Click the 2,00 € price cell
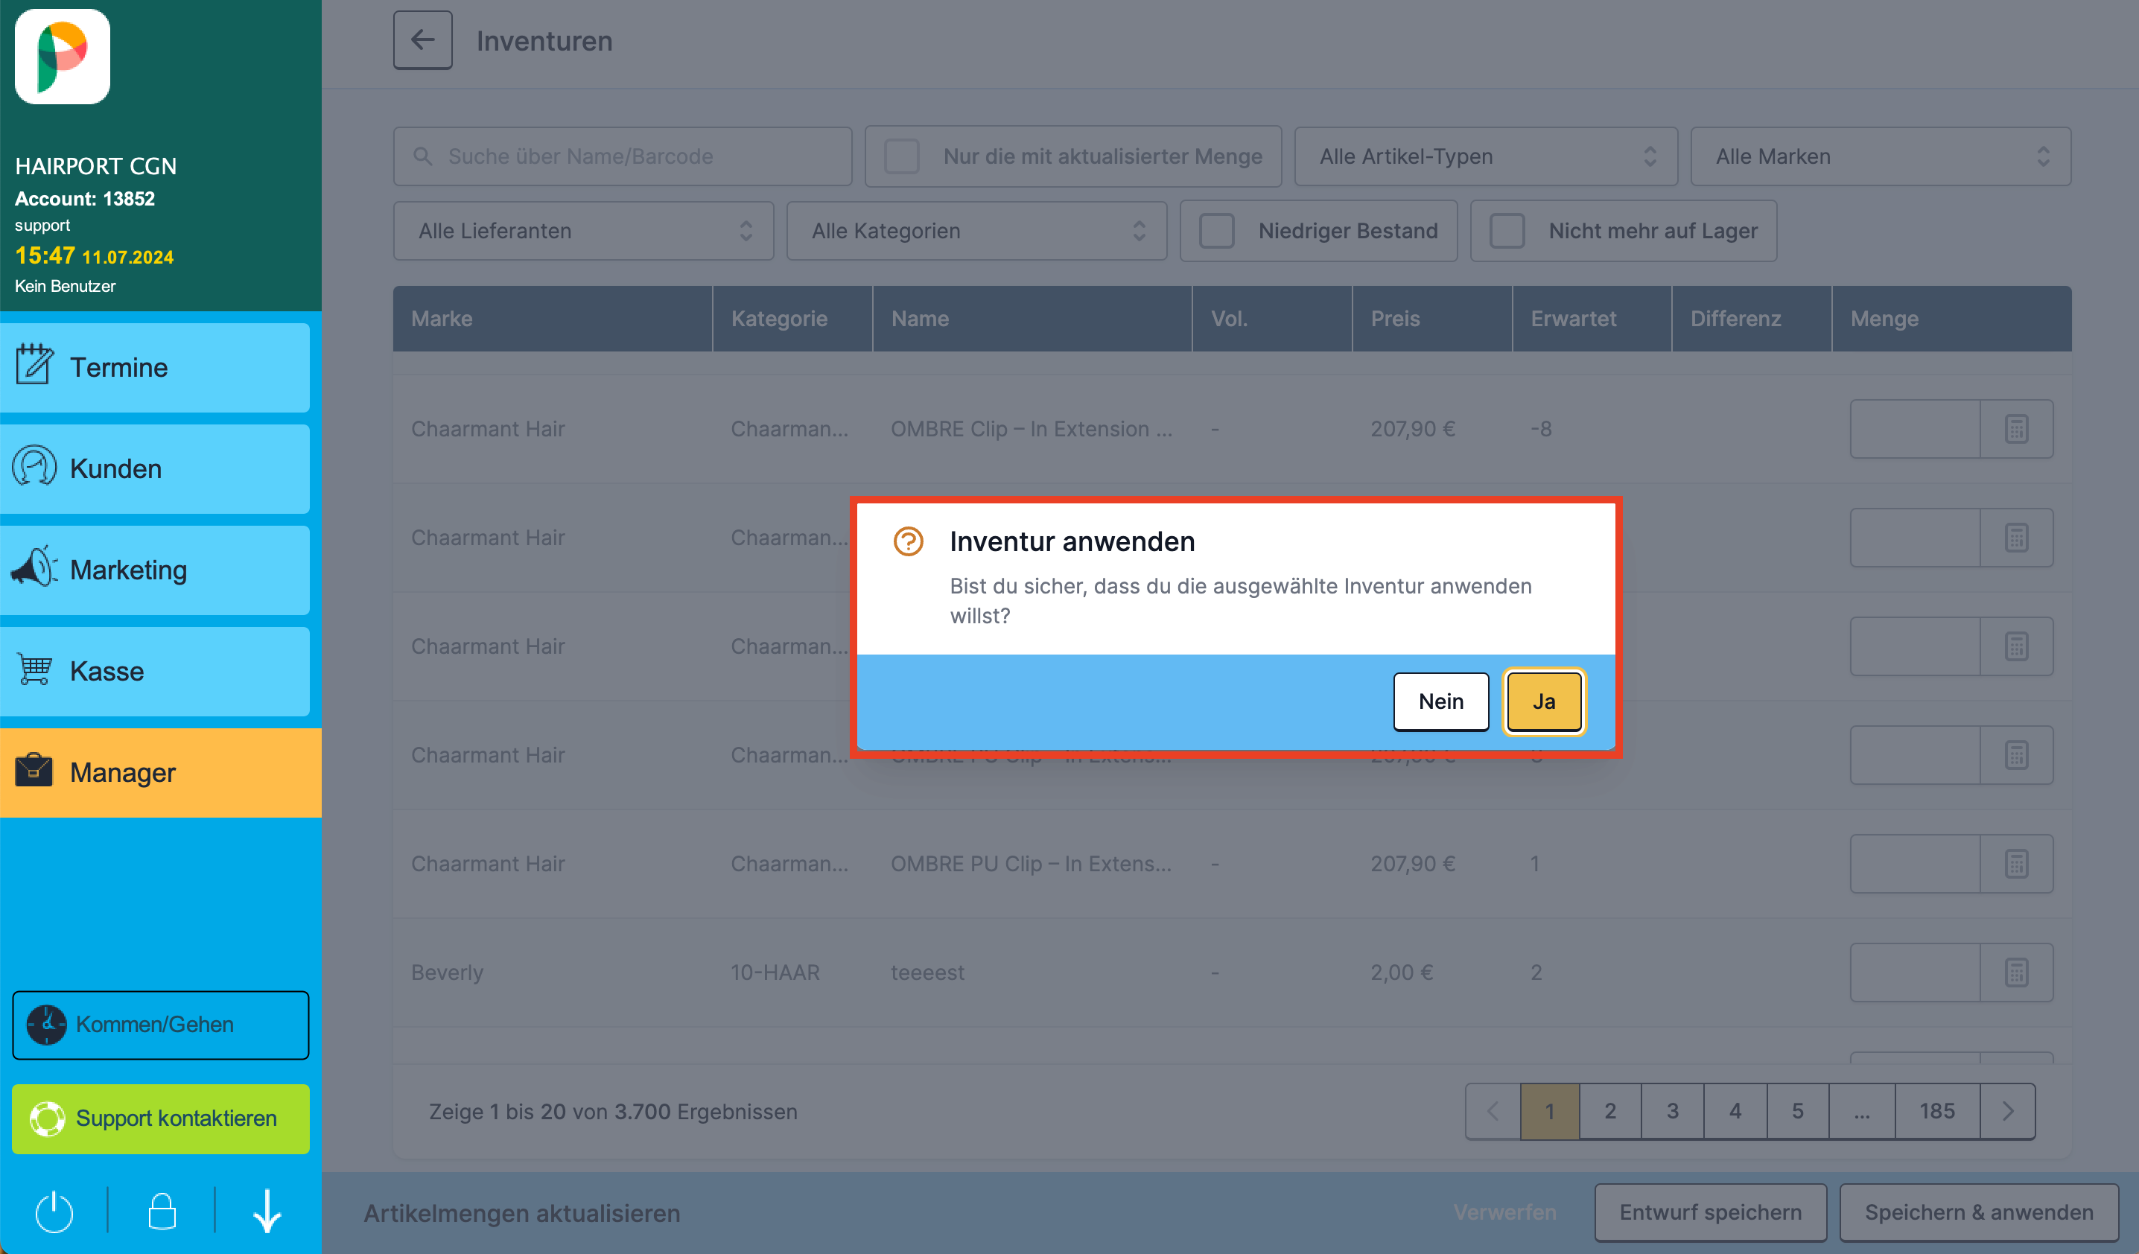This screenshot has width=2139, height=1254. (1402, 973)
